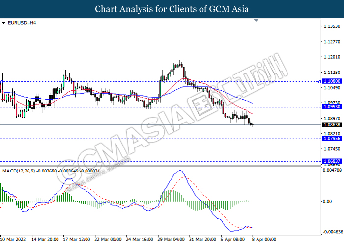Select the 1.07956 support level label

[332, 139]
